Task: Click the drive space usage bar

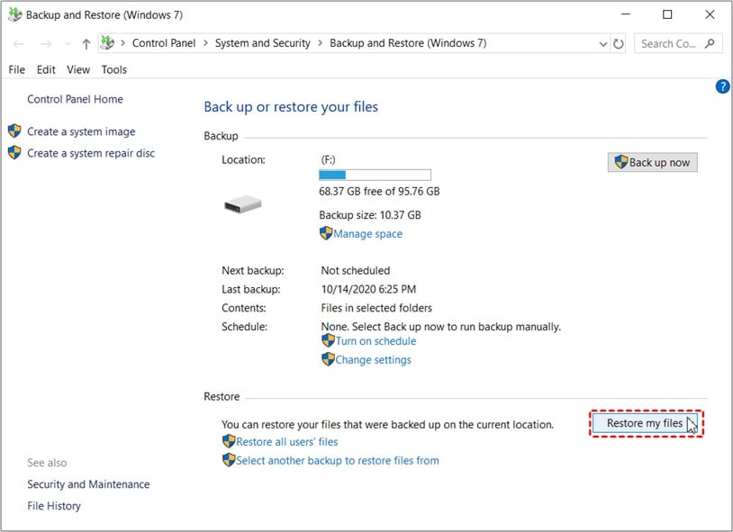Action: pyautogui.click(x=375, y=175)
